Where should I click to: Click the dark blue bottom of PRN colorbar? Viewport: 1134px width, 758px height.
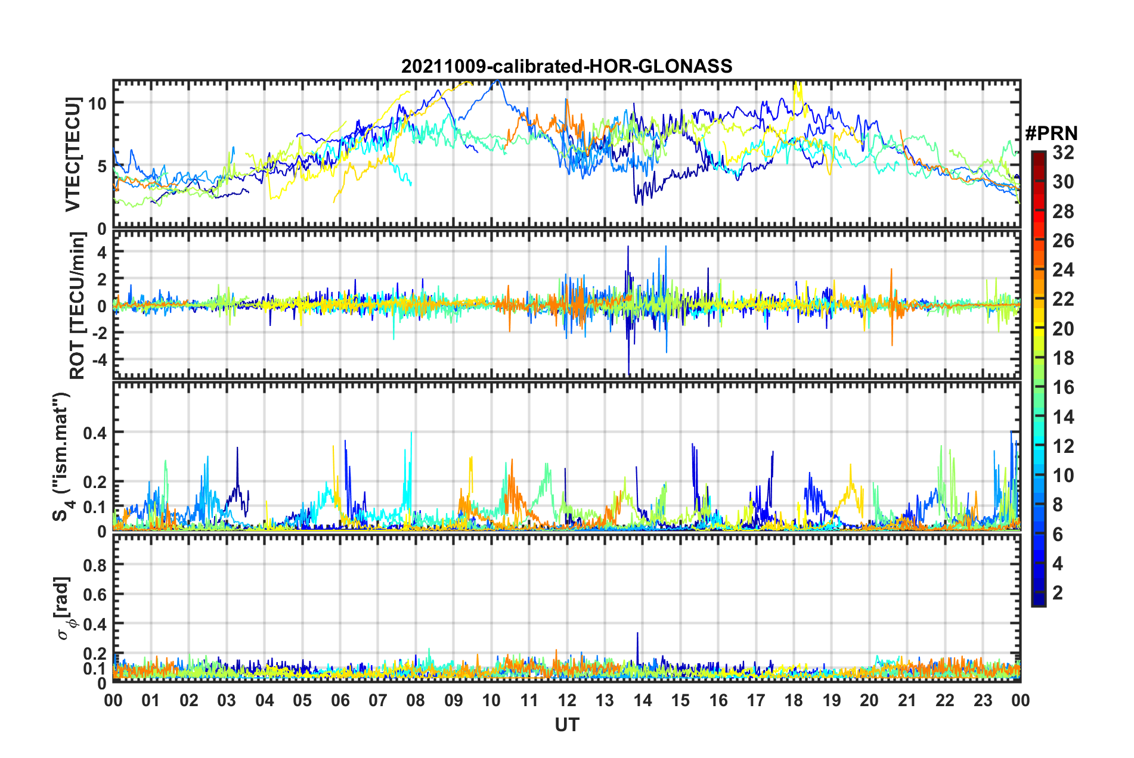click(x=1038, y=601)
